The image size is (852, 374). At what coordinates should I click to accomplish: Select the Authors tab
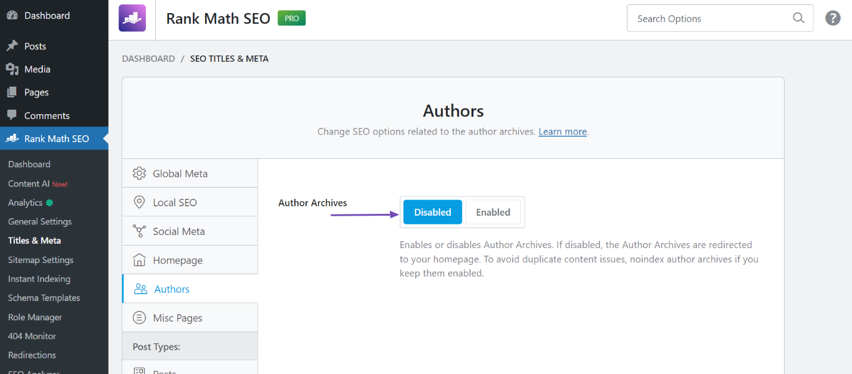point(190,289)
